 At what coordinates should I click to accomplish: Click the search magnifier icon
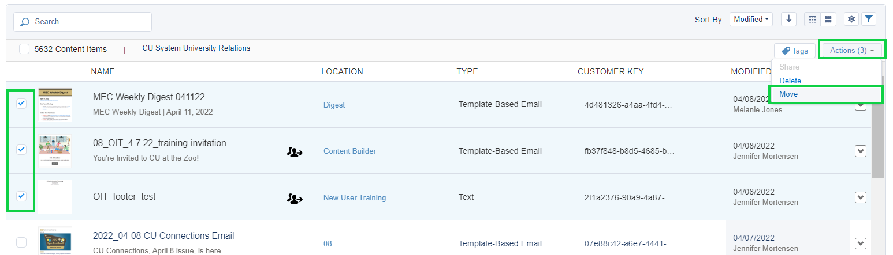coord(24,22)
